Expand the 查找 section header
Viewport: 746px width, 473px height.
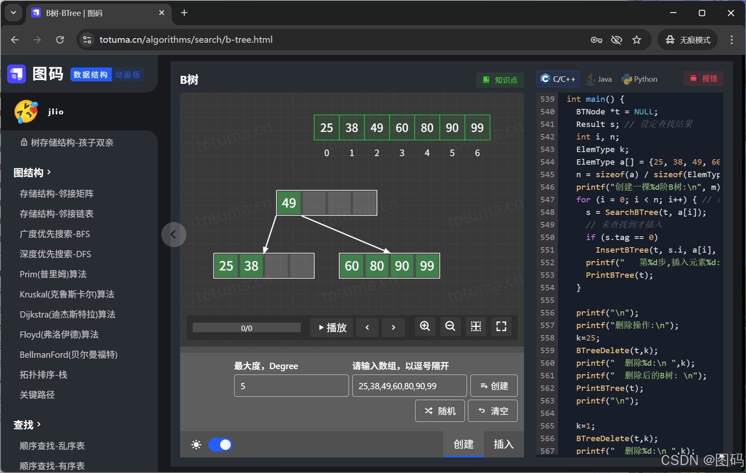(27, 424)
